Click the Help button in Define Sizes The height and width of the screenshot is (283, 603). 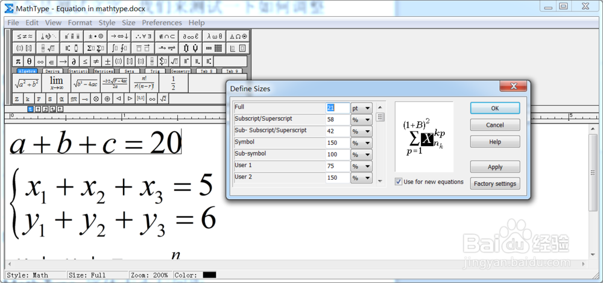(x=495, y=142)
